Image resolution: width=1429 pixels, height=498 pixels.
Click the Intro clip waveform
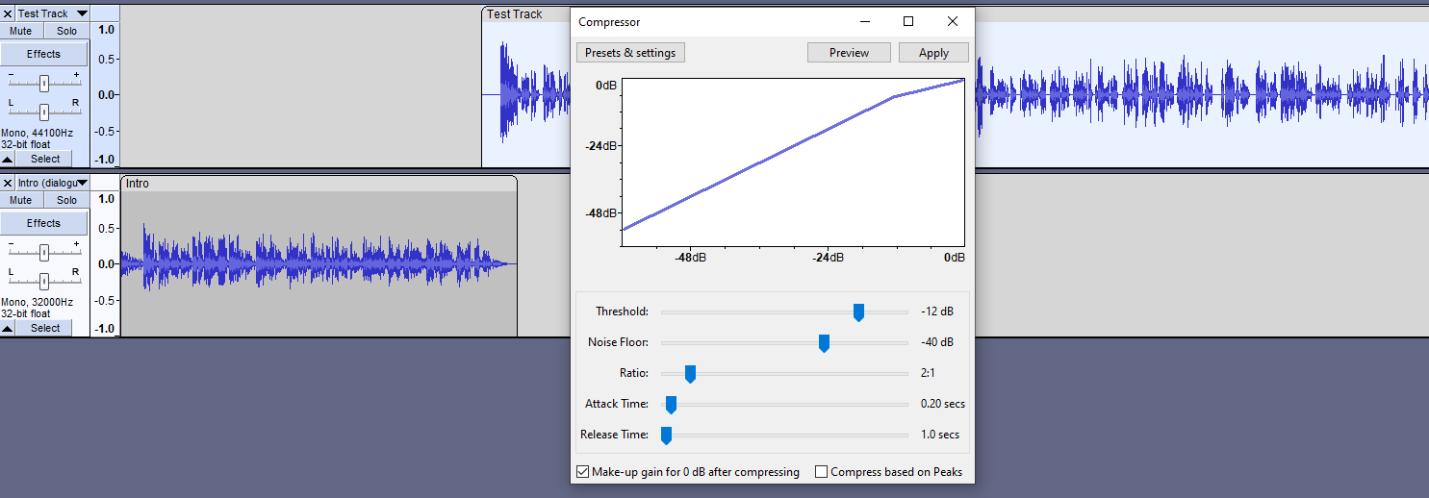(x=319, y=263)
